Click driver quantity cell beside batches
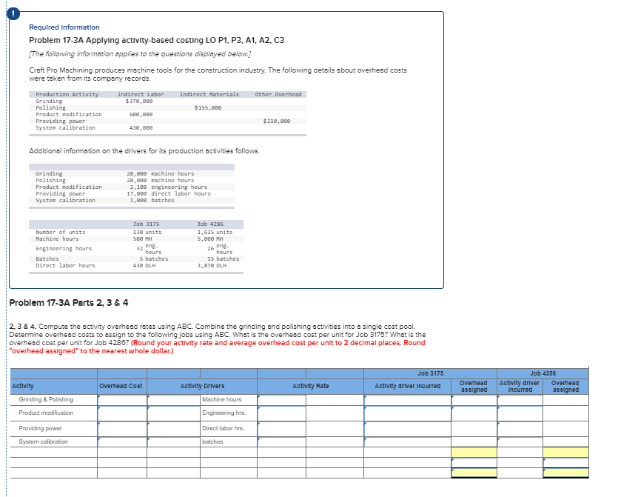Image resolution: width=618 pixels, height=497 pixels. pyautogui.click(x=173, y=441)
